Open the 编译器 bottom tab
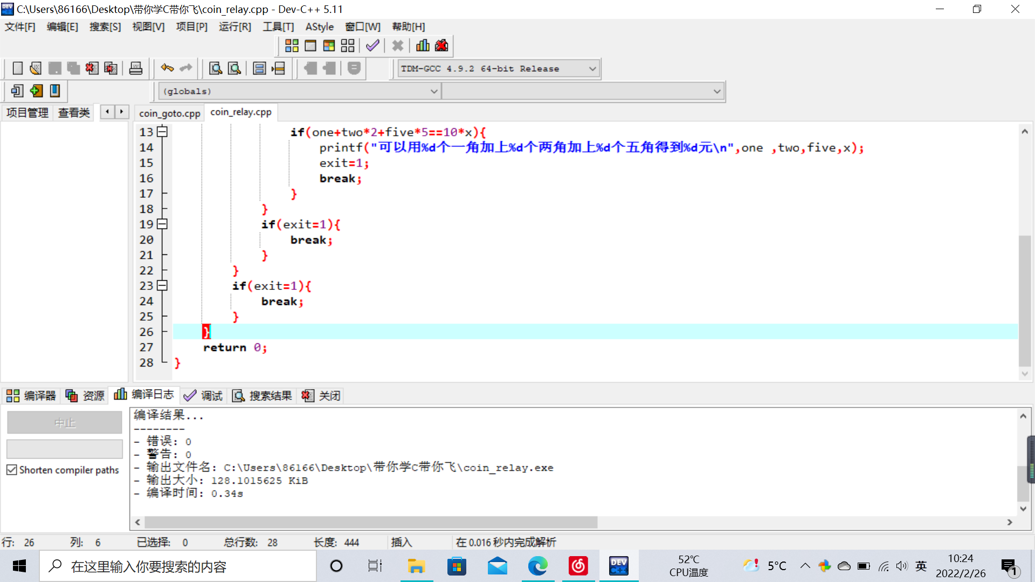Viewport: 1035px width, 582px height. pyautogui.click(x=31, y=396)
